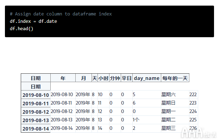Click the day_name column header
220x140 pixels.
click(x=147, y=78)
